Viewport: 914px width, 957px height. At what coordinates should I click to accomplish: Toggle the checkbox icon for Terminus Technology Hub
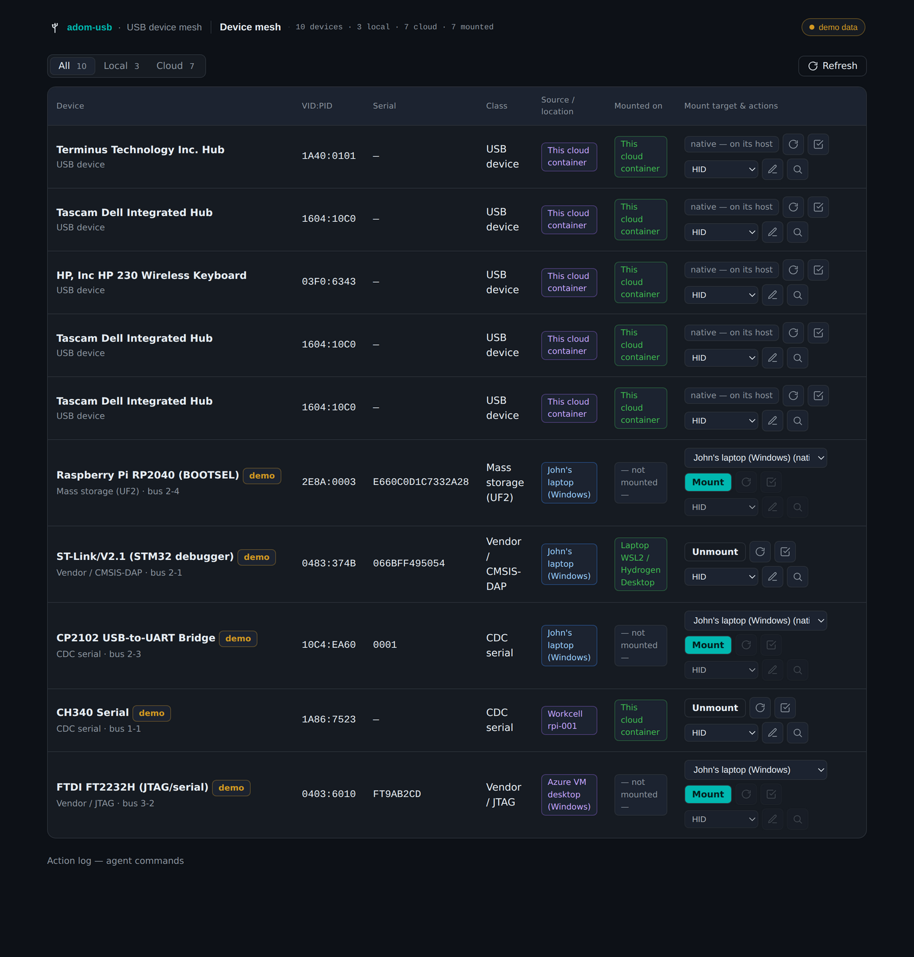(x=818, y=144)
